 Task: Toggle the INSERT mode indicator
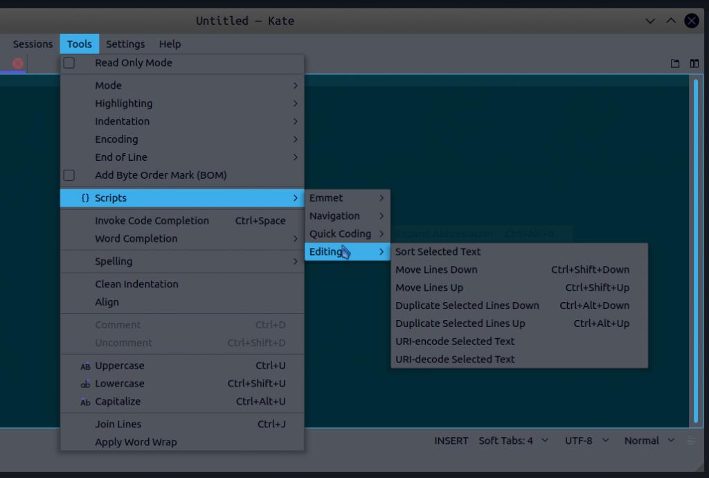point(451,441)
